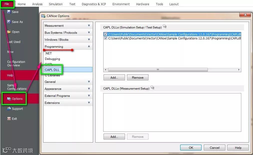The height and width of the screenshot is (155, 253).
Task: Switch to Diagnostics & XCP tab
Action: (94, 4)
